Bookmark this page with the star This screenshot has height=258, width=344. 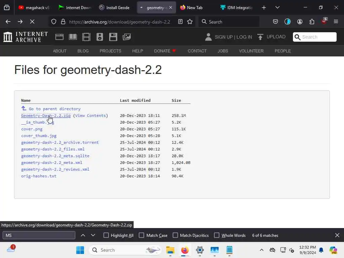click(x=190, y=22)
